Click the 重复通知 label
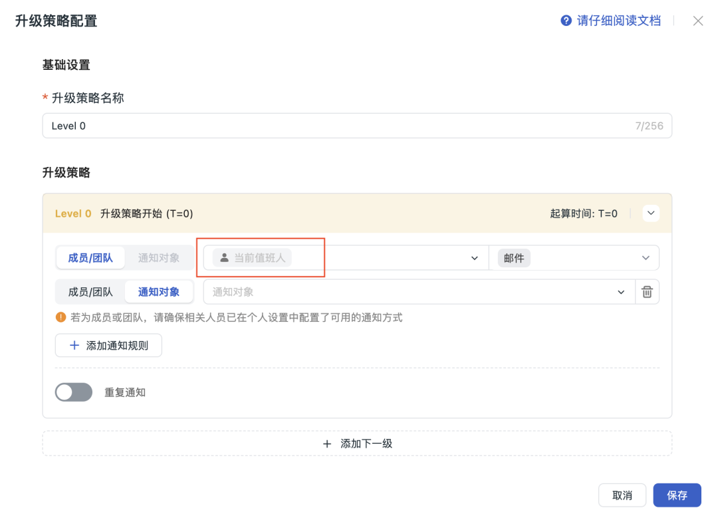The height and width of the screenshot is (522, 718). click(x=125, y=392)
